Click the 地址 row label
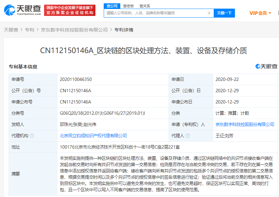The width and height of the screenshot is (279, 197). [16, 147]
